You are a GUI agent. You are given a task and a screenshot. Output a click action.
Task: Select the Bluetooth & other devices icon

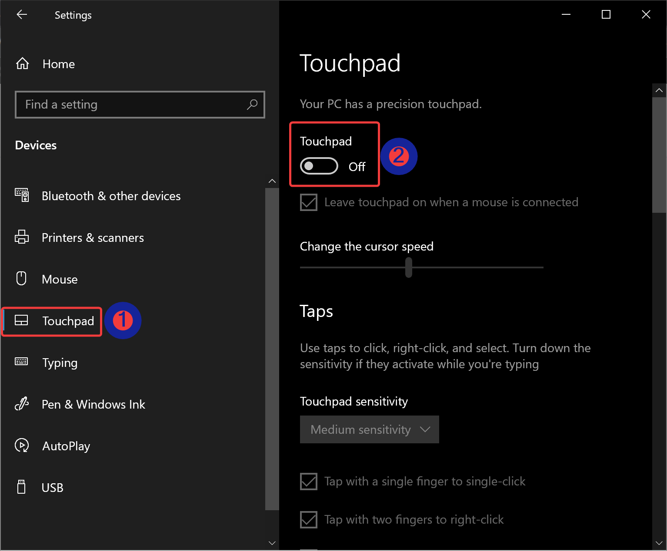pyautogui.click(x=22, y=196)
